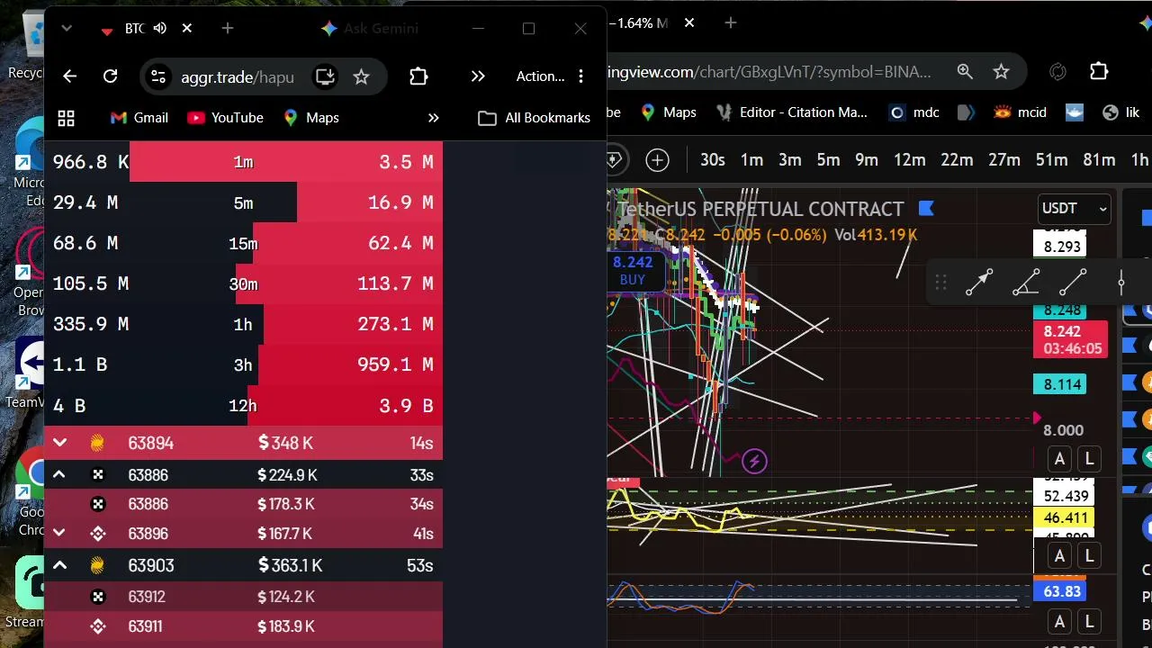
Task: Open YouTube bookmark in aggr.trade window
Action: pos(225,118)
